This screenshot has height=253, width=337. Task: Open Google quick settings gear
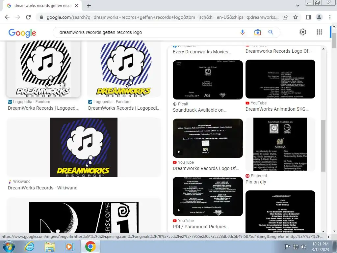tap(303, 32)
